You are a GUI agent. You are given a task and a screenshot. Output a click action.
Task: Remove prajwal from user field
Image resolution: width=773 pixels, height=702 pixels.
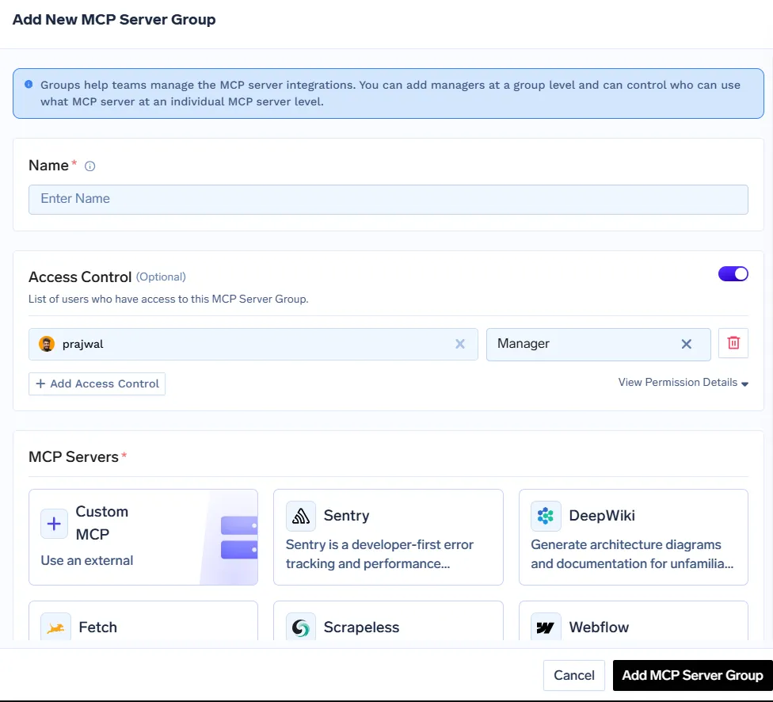(x=459, y=343)
